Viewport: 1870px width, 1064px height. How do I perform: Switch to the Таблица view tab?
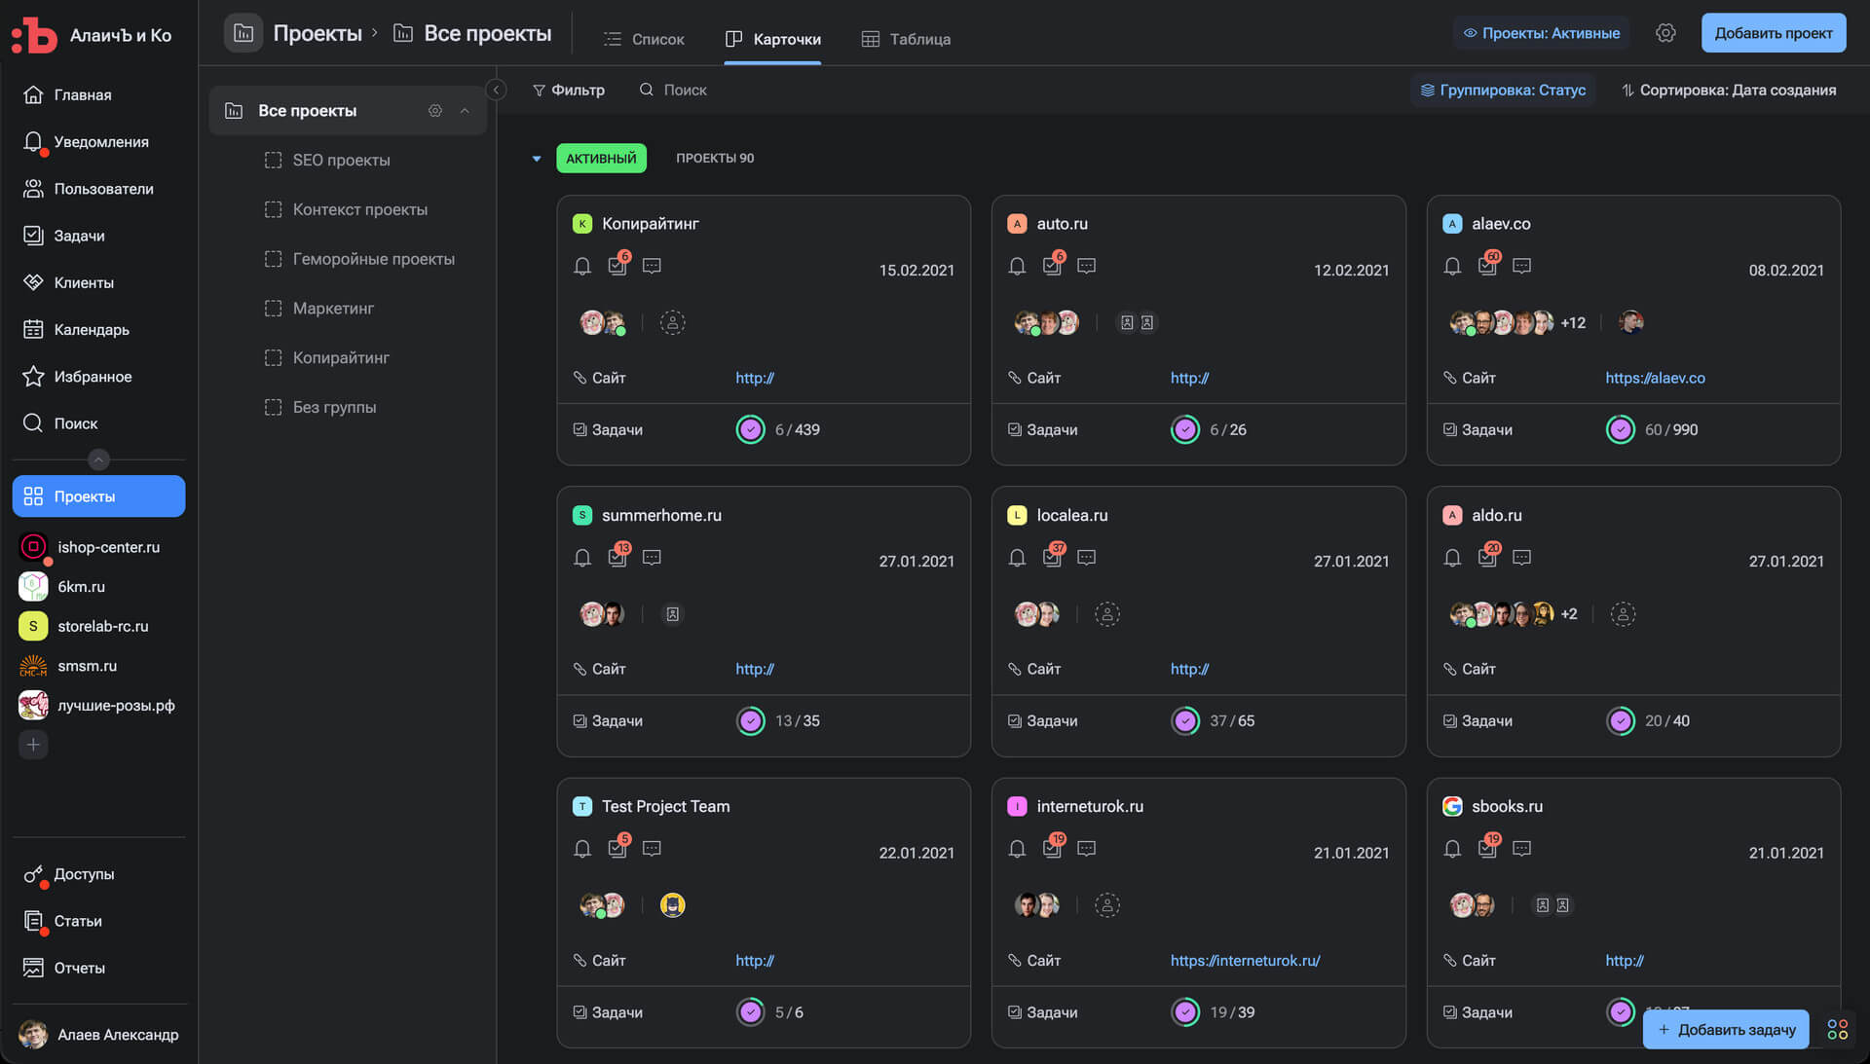click(906, 39)
